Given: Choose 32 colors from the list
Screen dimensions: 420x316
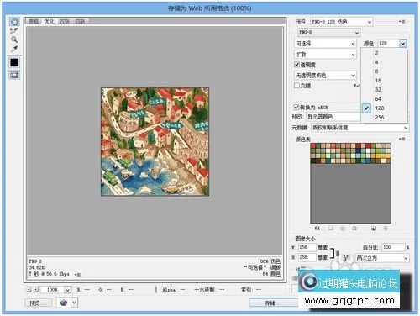Looking at the screenshot, I should (x=384, y=90).
